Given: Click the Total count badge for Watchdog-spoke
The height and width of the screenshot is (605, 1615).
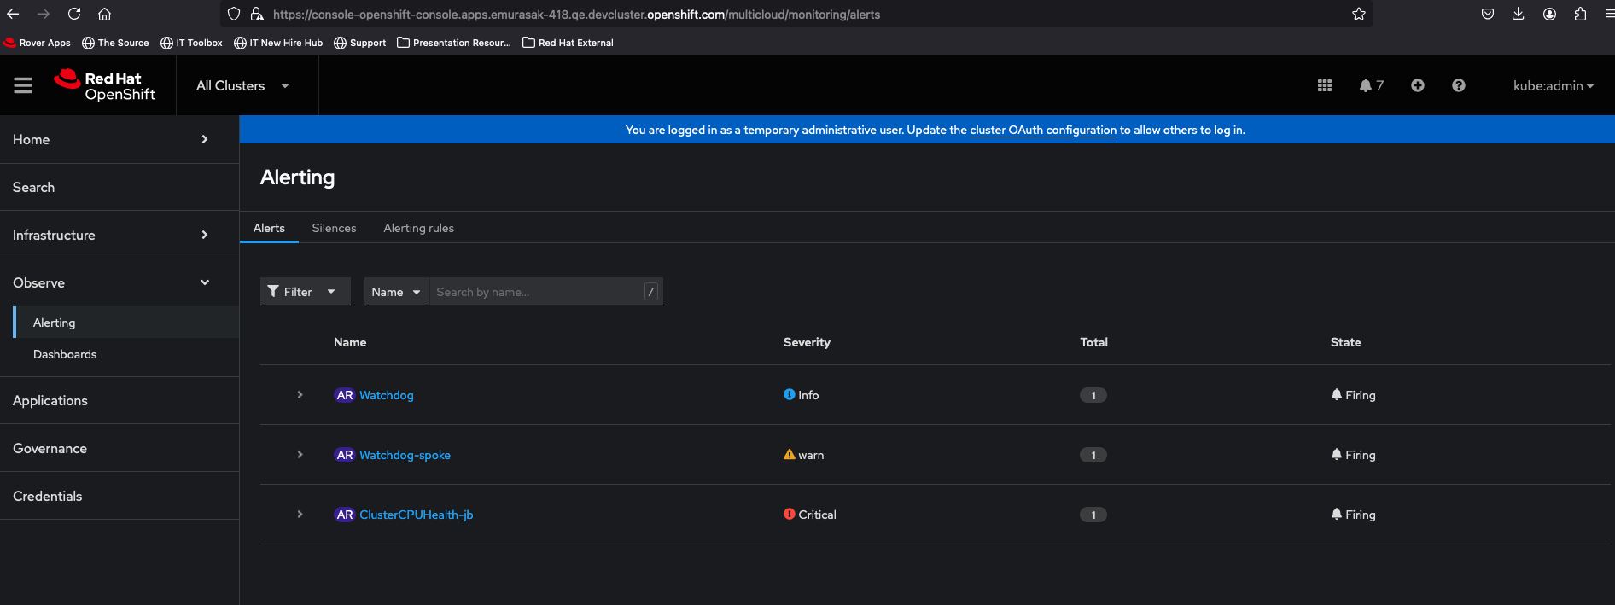Looking at the screenshot, I should pos(1093,455).
